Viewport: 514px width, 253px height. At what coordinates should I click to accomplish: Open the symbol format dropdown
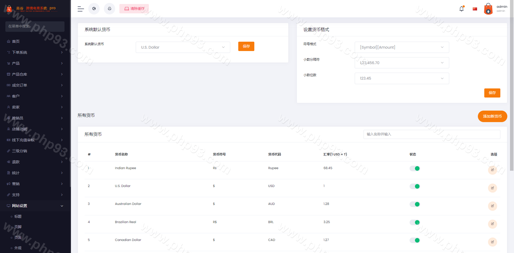pos(402,47)
